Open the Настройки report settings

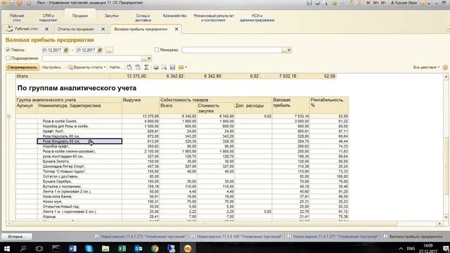point(52,67)
